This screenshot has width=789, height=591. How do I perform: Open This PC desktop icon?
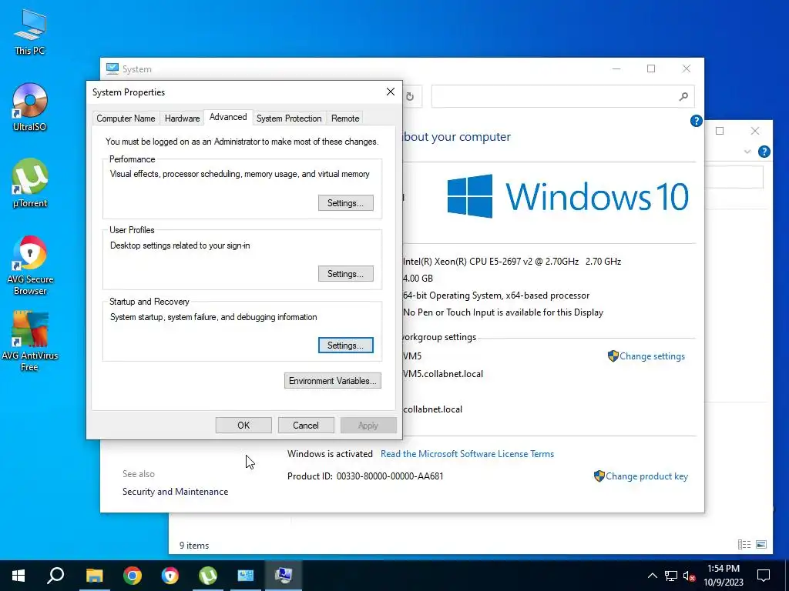(30, 31)
